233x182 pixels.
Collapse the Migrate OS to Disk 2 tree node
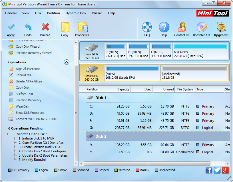point(9,134)
